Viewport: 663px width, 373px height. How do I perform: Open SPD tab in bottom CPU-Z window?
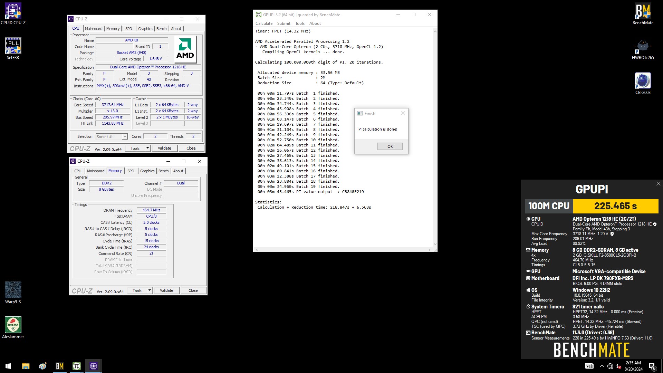131,171
